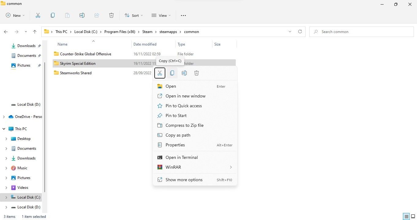The image size is (417, 220).
Task: Click Steam in address breadcrumb
Action: pyautogui.click(x=147, y=32)
